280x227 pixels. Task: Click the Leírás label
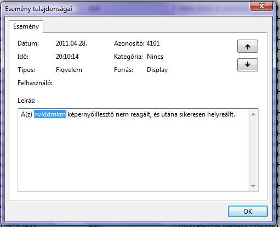26,101
